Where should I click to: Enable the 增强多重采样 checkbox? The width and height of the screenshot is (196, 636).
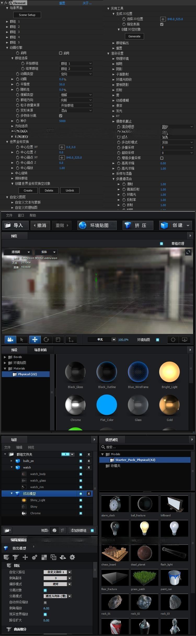162,158
